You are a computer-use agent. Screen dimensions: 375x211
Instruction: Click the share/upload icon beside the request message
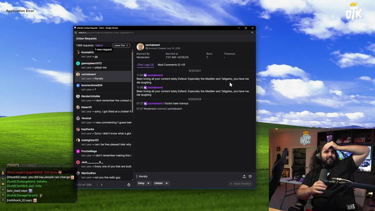244,176
